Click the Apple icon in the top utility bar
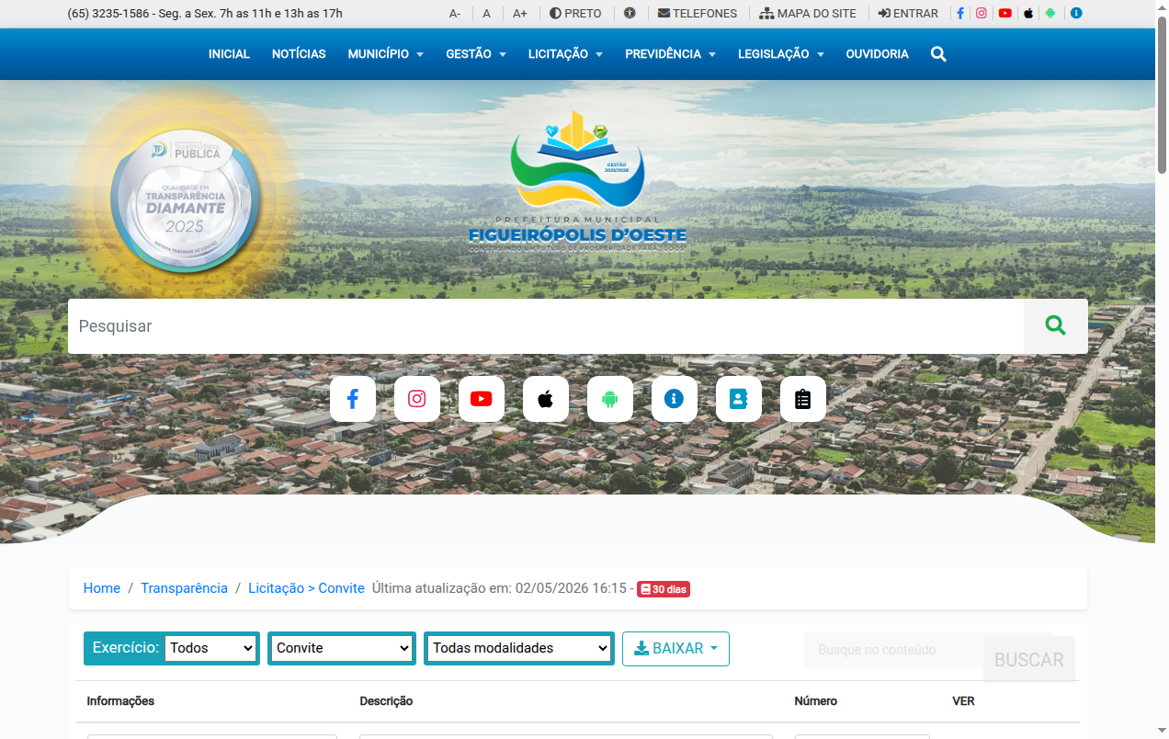The image size is (1169, 739). (1028, 14)
